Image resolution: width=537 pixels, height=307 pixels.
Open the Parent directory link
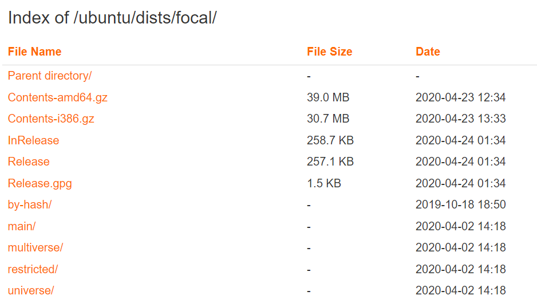click(50, 76)
